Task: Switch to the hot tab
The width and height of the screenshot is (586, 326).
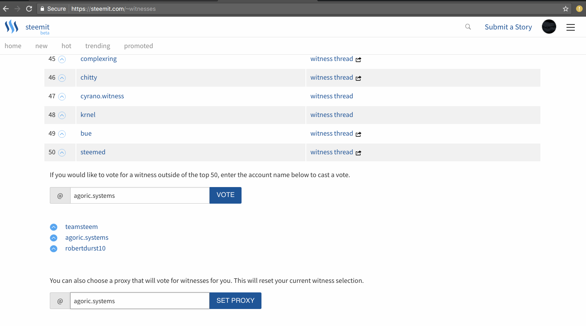Action: pos(66,46)
